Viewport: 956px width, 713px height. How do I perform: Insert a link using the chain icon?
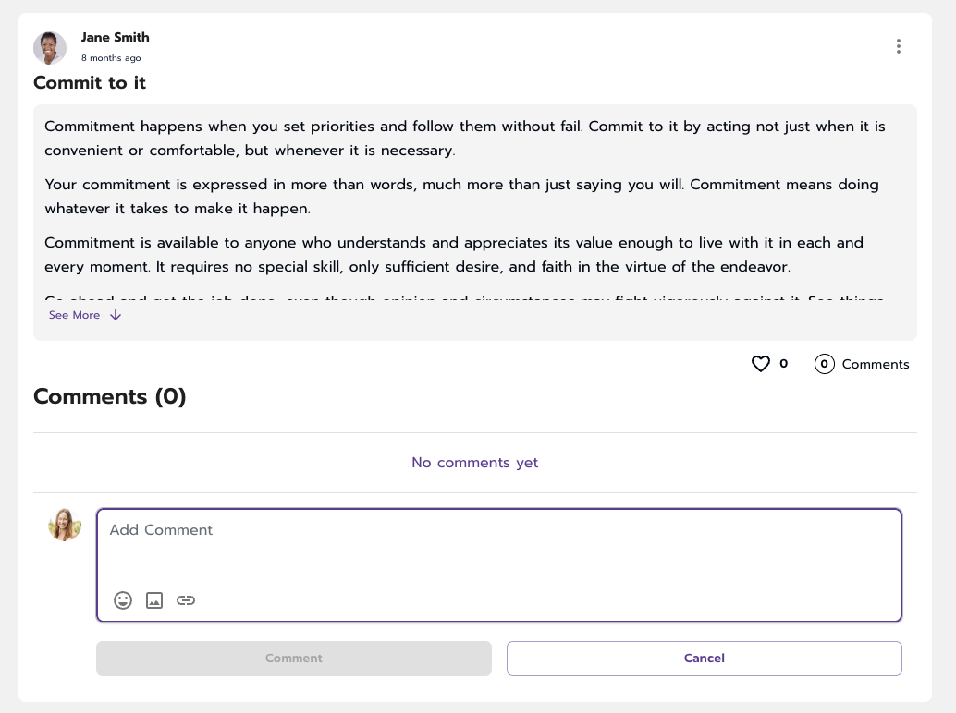coord(185,600)
